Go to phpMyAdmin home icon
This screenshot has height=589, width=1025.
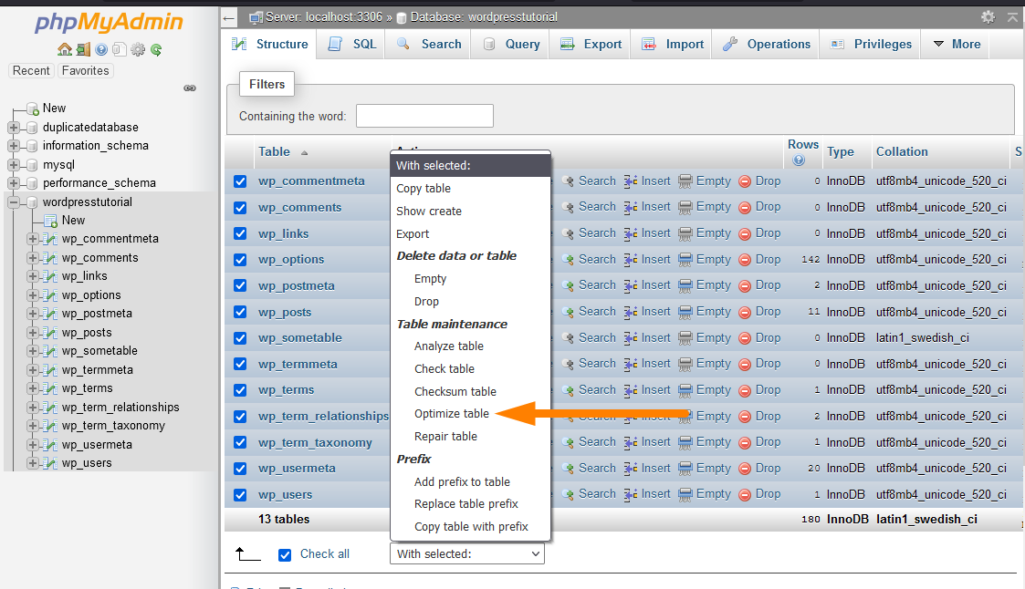(x=65, y=49)
